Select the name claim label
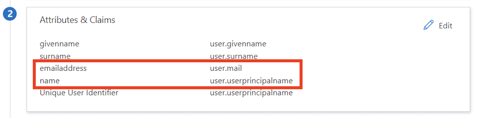The height and width of the screenshot is (118, 480). tap(50, 81)
